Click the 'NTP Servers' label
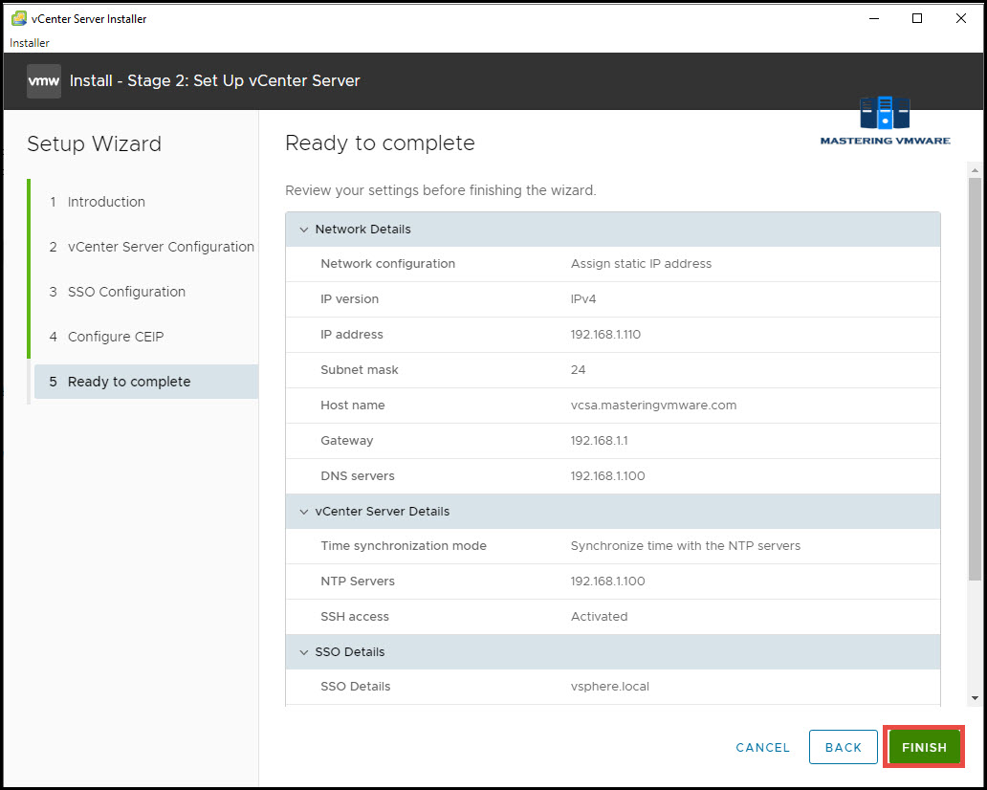 pyautogui.click(x=358, y=581)
